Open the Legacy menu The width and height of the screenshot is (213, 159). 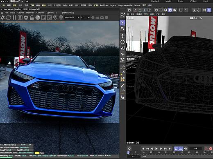[113, 5]
